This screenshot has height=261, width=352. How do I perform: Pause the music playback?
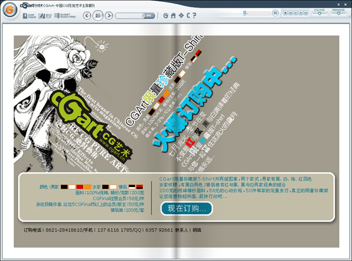[x=275, y=13]
